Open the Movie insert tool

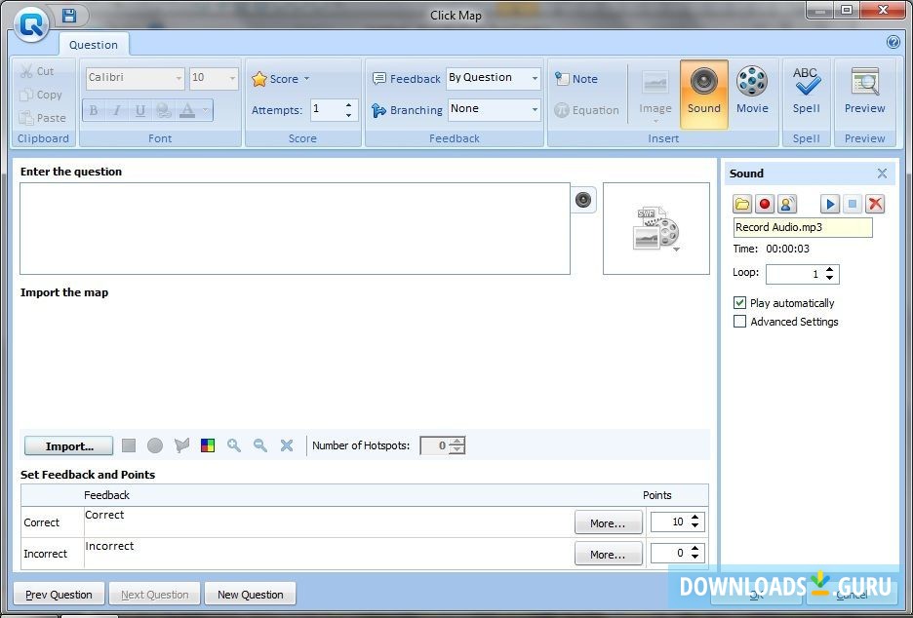tap(752, 93)
